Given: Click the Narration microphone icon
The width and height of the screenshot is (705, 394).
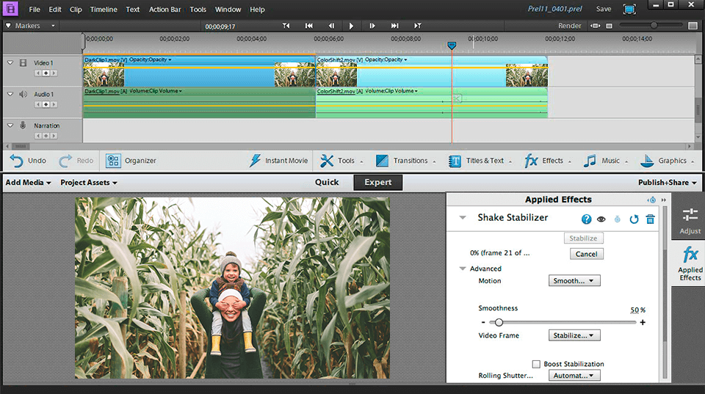Looking at the screenshot, I should [x=23, y=125].
